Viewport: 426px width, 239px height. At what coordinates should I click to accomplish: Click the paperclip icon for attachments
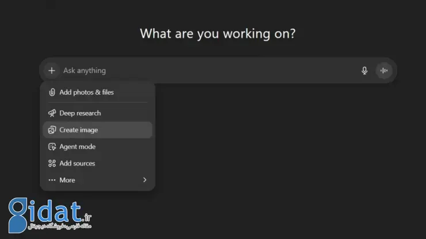pos(52,92)
